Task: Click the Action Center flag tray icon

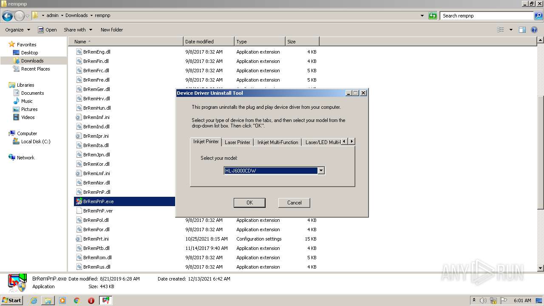Action: pyautogui.click(x=503, y=300)
